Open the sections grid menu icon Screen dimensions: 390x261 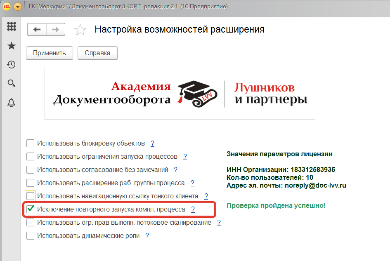pos(12,26)
